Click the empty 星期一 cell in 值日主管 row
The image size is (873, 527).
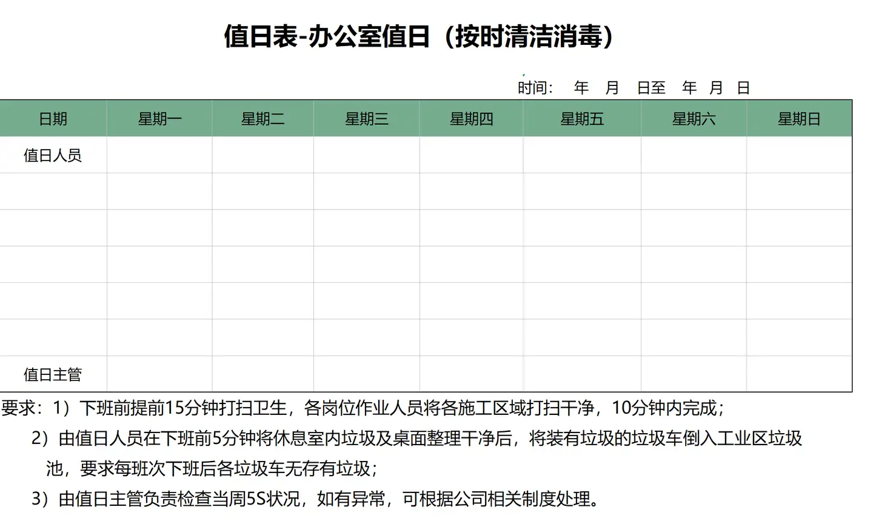159,374
